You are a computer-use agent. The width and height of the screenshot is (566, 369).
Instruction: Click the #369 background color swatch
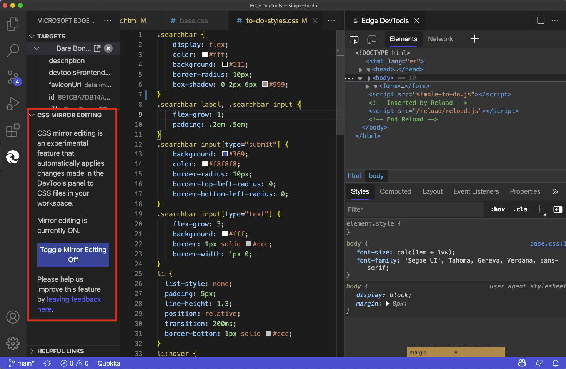(225, 154)
